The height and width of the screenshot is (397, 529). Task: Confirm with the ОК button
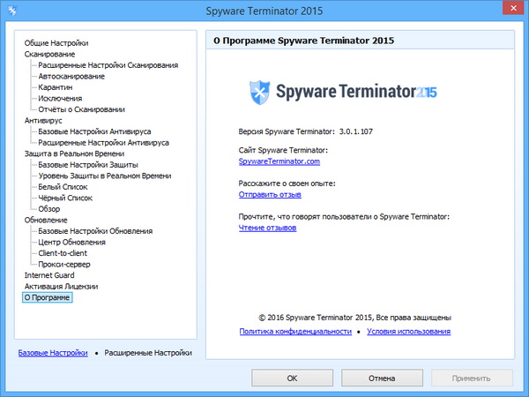click(292, 378)
